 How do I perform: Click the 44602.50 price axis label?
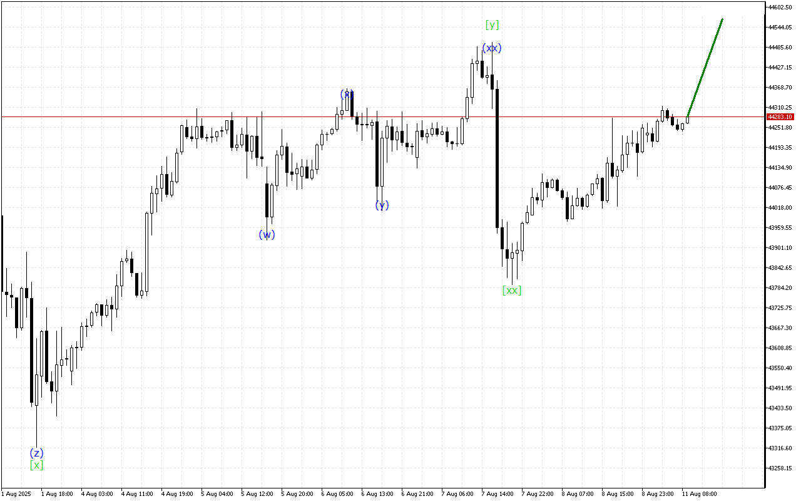pyautogui.click(x=780, y=8)
